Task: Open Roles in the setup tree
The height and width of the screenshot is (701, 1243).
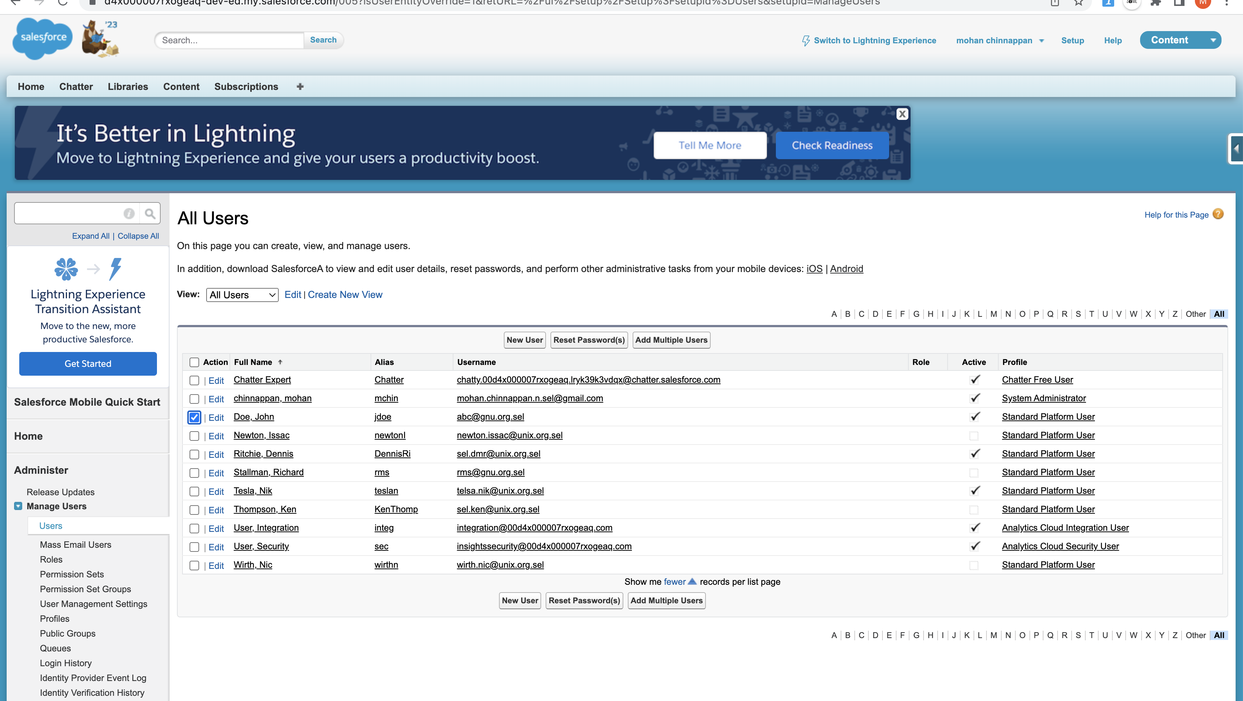Action: [51, 559]
